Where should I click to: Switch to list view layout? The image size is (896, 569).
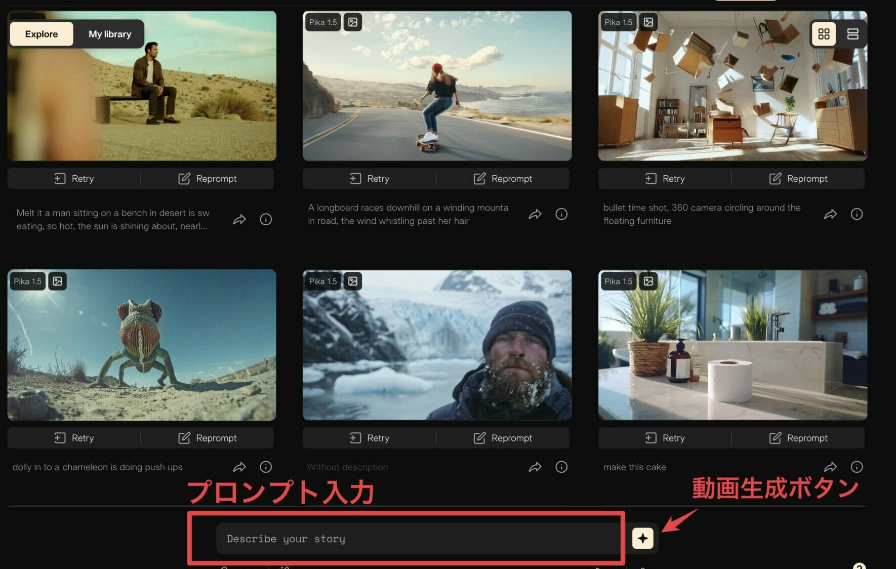point(853,33)
